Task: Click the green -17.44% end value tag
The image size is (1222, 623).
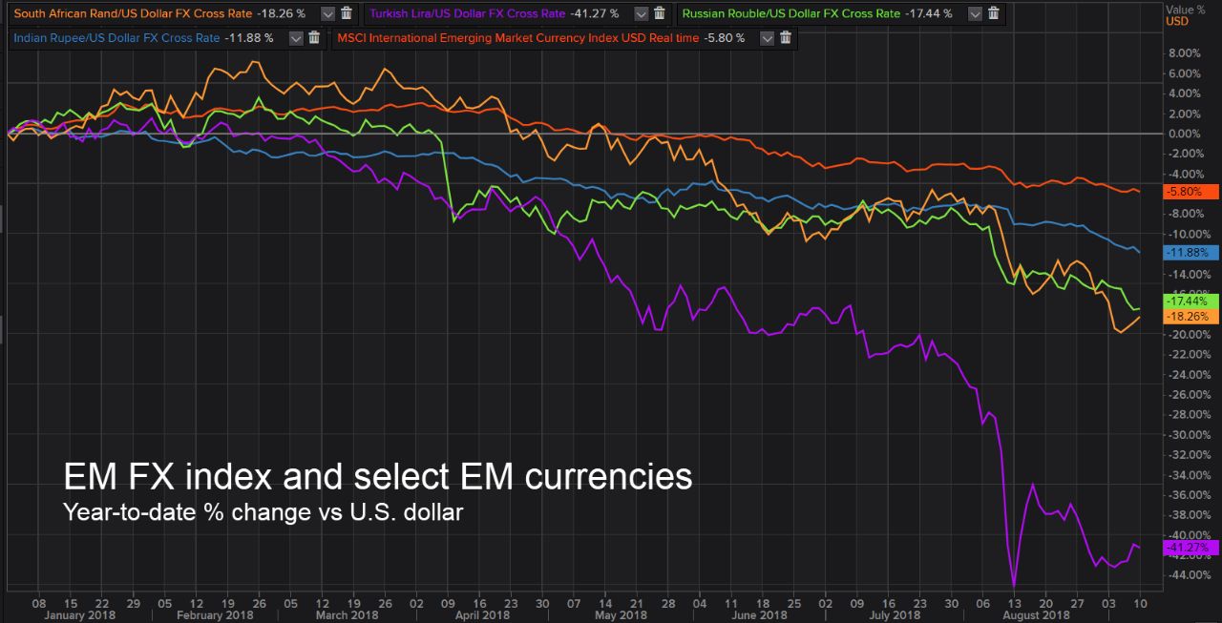Action: [1191, 301]
